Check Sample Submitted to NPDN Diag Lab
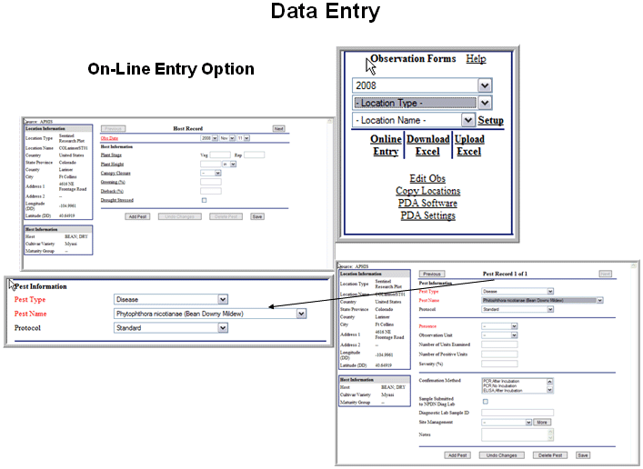The image size is (643, 469). (485, 401)
